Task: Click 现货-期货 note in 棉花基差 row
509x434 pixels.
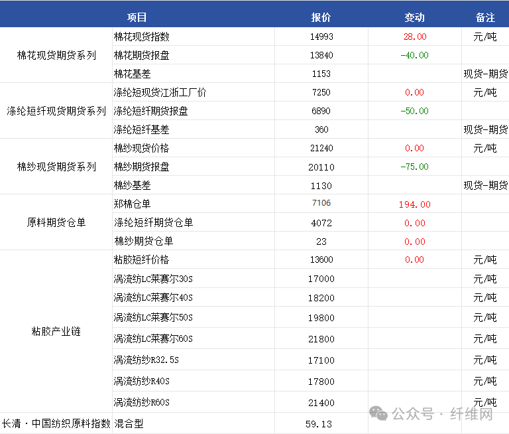Action: (x=486, y=74)
